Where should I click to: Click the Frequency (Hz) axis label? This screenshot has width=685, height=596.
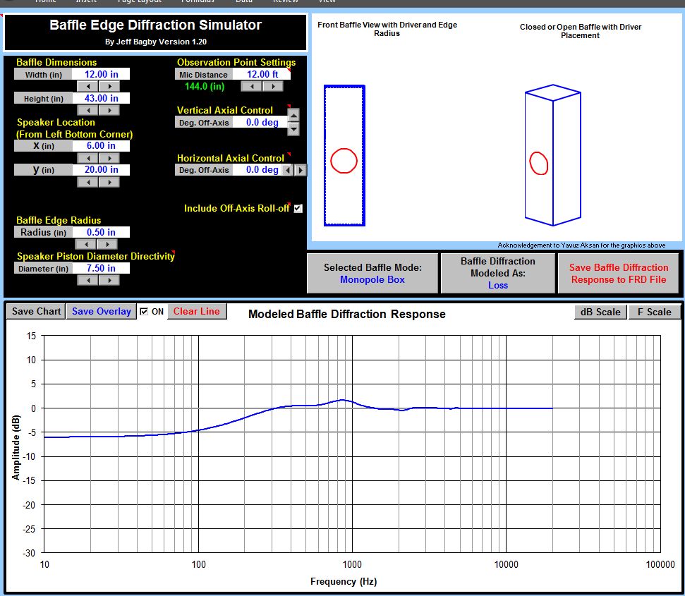click(x=344, y=582)
